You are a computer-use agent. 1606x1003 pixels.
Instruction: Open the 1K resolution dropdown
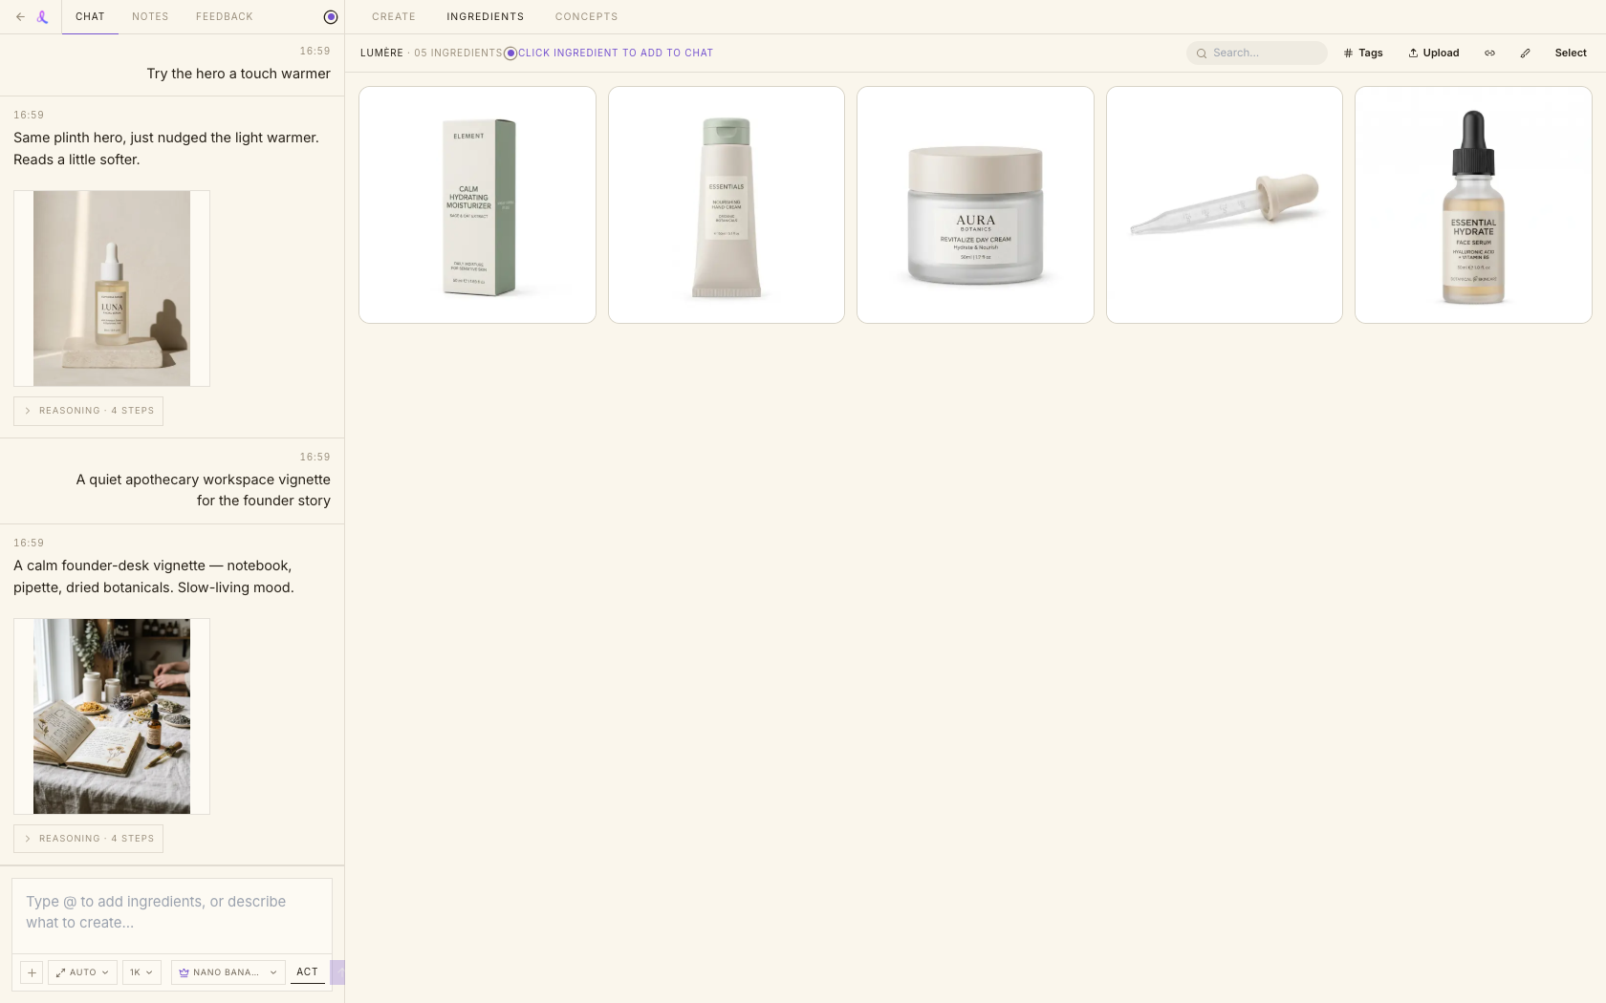point(141,972)
